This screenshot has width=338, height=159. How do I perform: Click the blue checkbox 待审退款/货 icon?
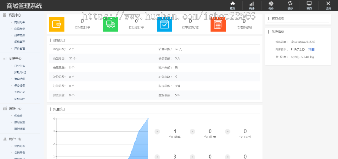[164, 24]
